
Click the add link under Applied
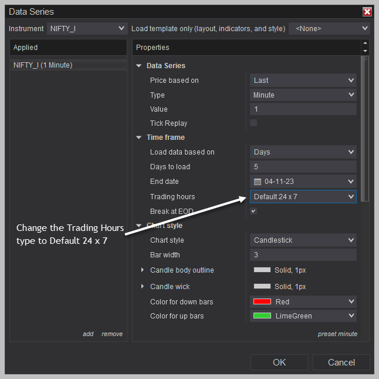pyautogui.click(x=88, y=334)
